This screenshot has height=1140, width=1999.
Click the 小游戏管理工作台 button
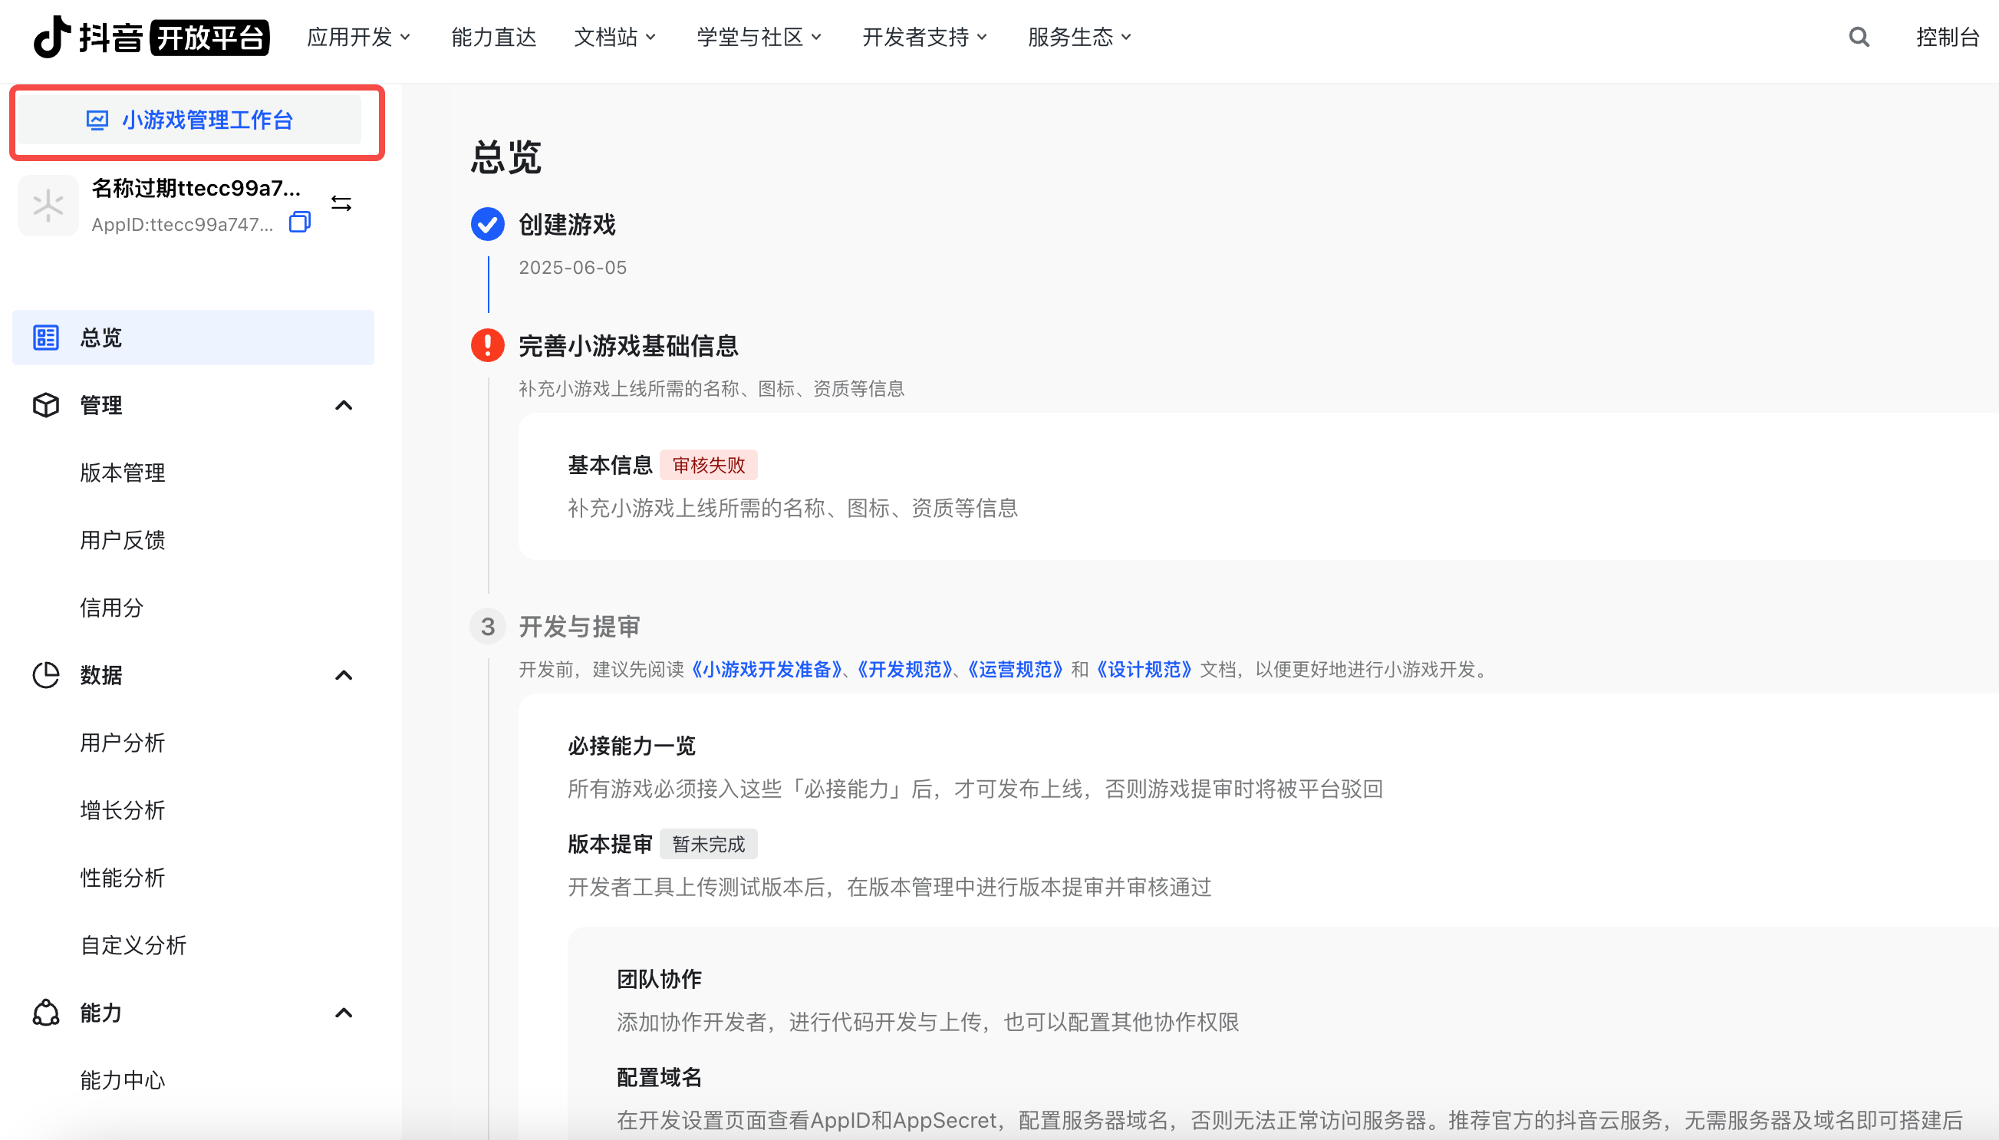point(190,120)
